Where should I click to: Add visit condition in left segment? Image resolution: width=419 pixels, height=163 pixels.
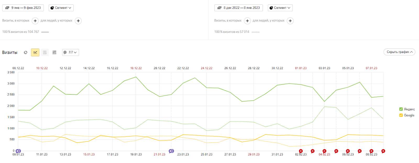tap(35, 21)
